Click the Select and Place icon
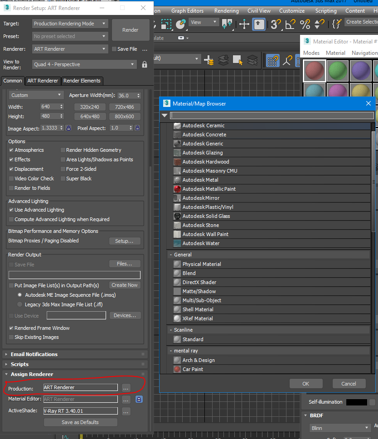The width and height of the screenshot is (378, 439). [x=181, y=24]
